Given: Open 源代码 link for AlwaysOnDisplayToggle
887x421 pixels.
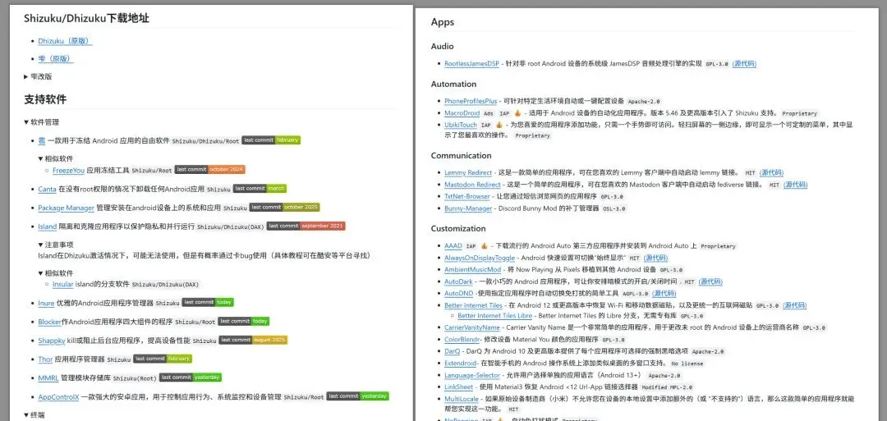Looking at the screenshot, I should [x=655, y=258].
